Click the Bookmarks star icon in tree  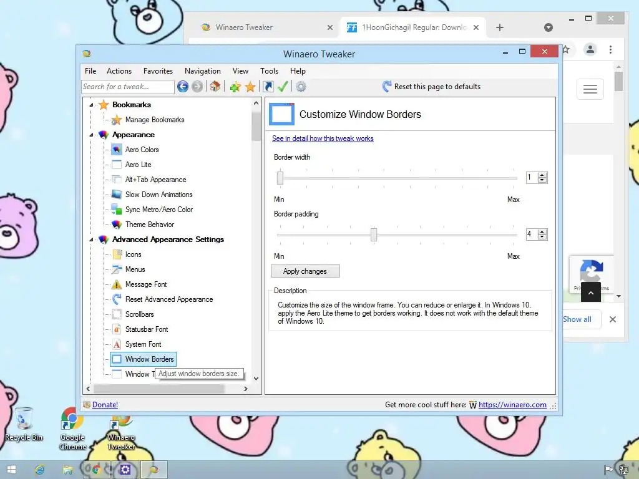[x=104, y=105]
